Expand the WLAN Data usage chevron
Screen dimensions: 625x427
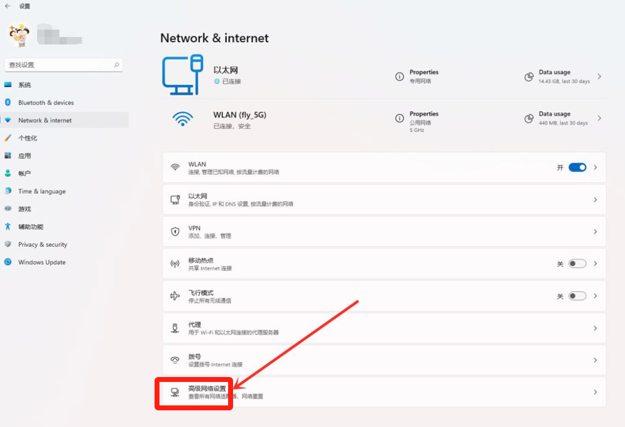(600, 118)
